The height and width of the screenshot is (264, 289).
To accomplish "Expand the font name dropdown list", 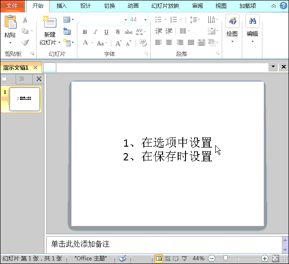I will coord(125,20).
